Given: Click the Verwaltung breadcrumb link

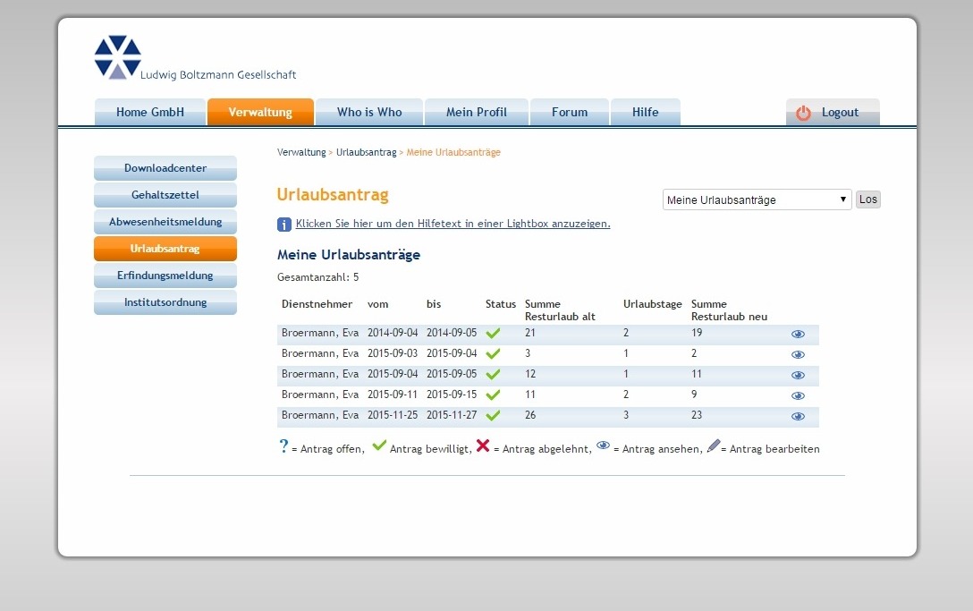Looking at the screenshot, I should 301,153.
